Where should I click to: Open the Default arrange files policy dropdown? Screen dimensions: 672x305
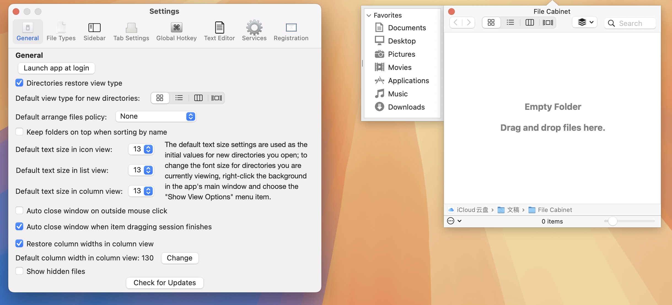[x=156, y=116]
